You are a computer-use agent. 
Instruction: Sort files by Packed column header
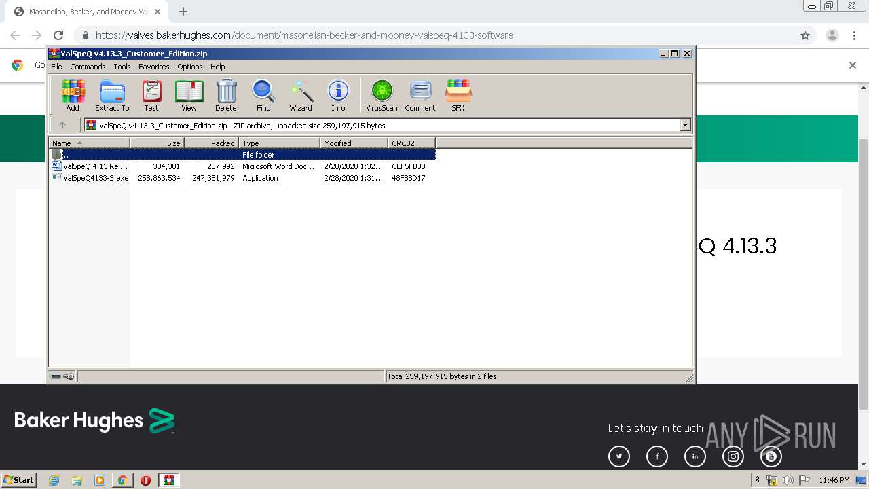point(211,143)
